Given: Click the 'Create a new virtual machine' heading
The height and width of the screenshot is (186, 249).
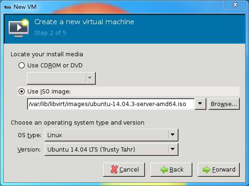Looking at the screenshot, I should pos(84,22).
